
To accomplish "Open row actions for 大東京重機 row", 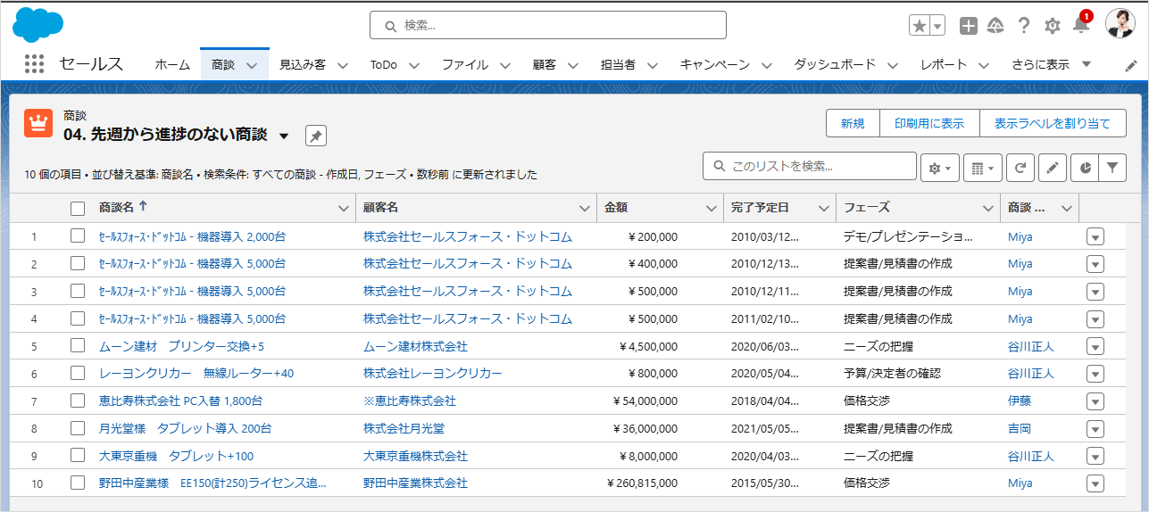I will tap(1095, 456).
